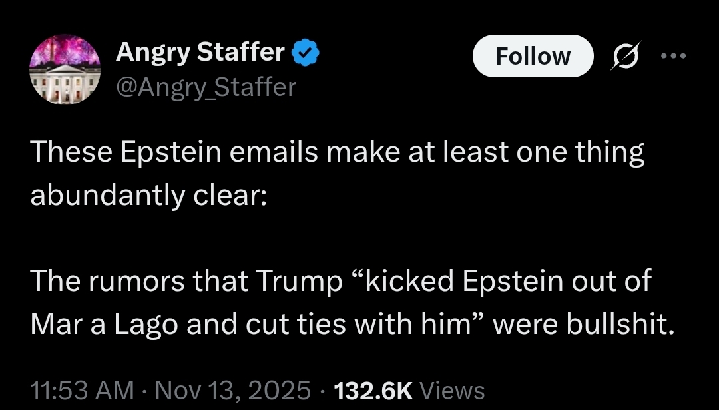Screen dimensions: 719x410
Task: Open the 11:53 AM timestamp
Action: coord(83,391)
